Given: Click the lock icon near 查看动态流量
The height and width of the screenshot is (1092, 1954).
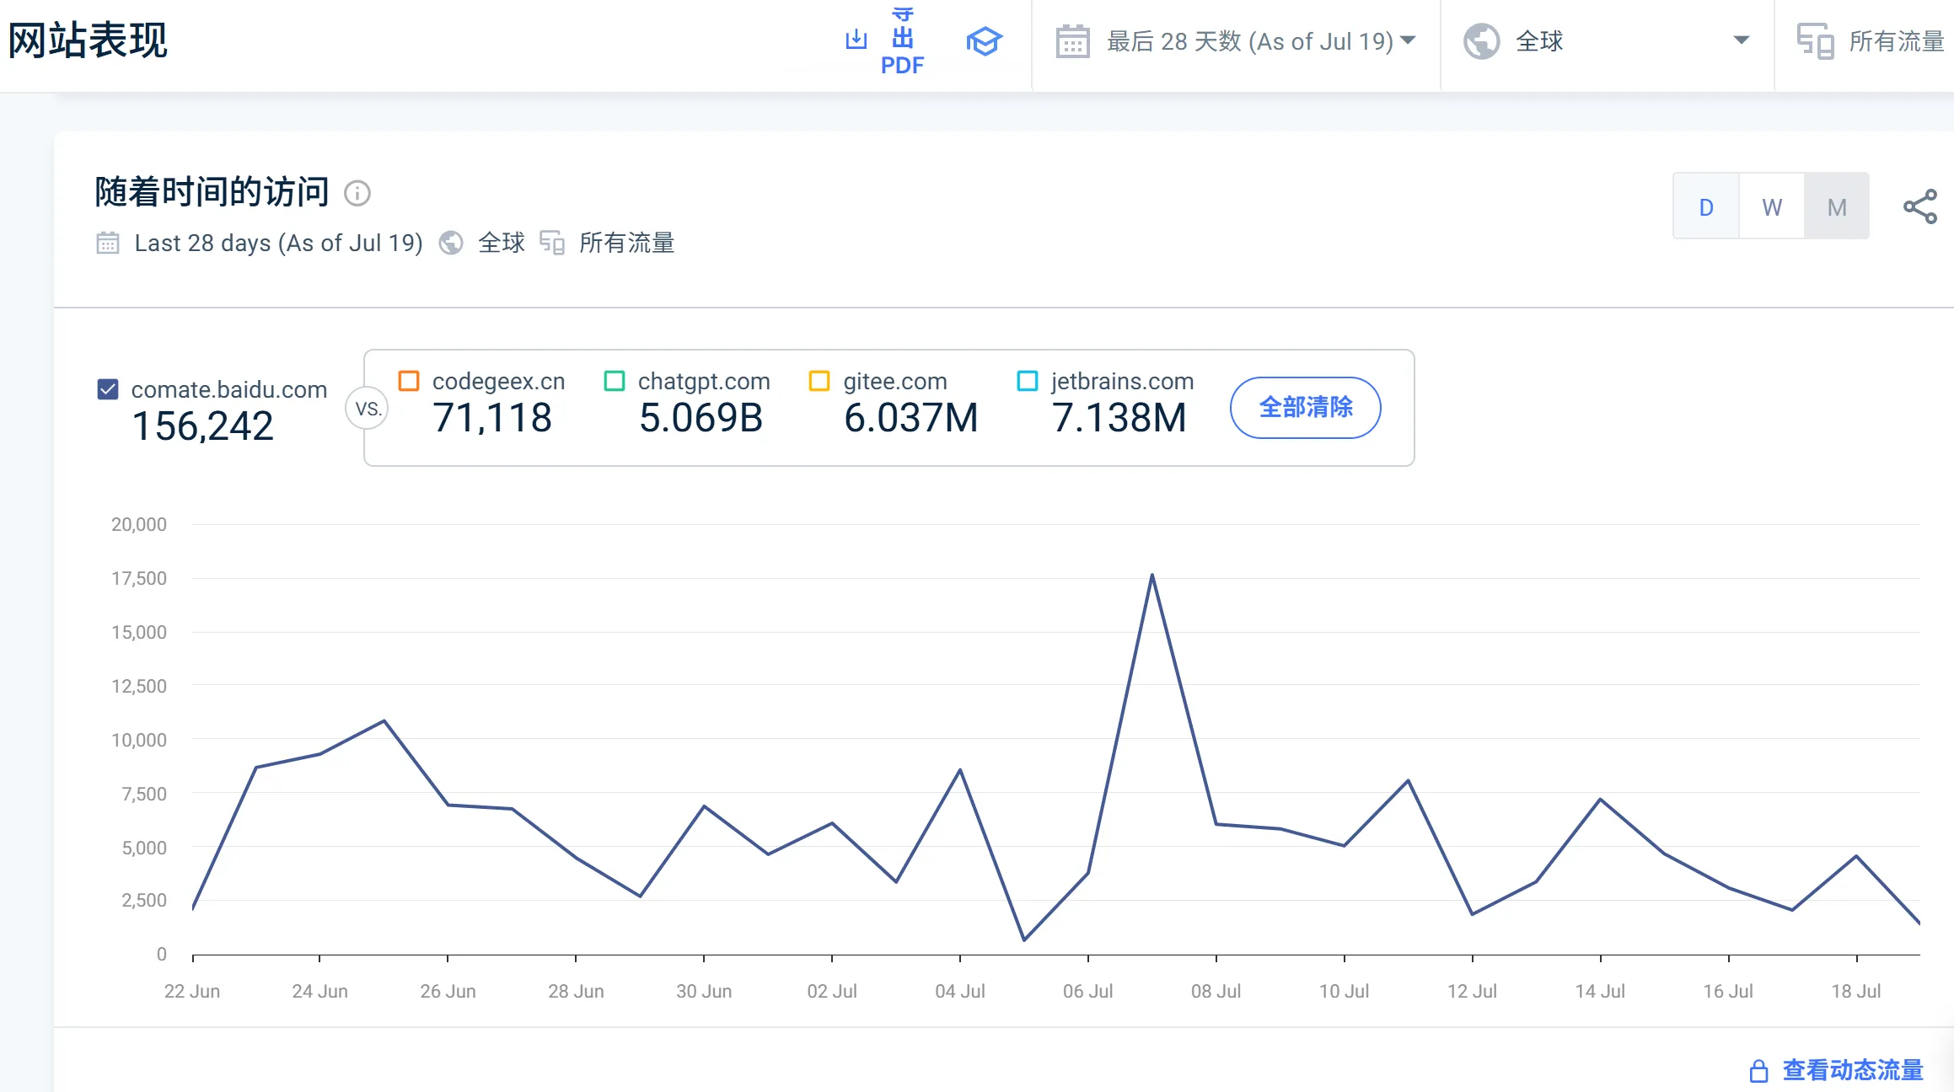Looking at the screenshot, I should [x=1758, y=1071].
